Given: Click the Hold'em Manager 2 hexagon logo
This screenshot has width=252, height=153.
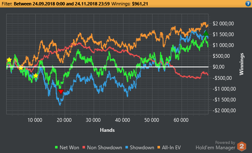Looking at the screenshot, I should (242, 146).
